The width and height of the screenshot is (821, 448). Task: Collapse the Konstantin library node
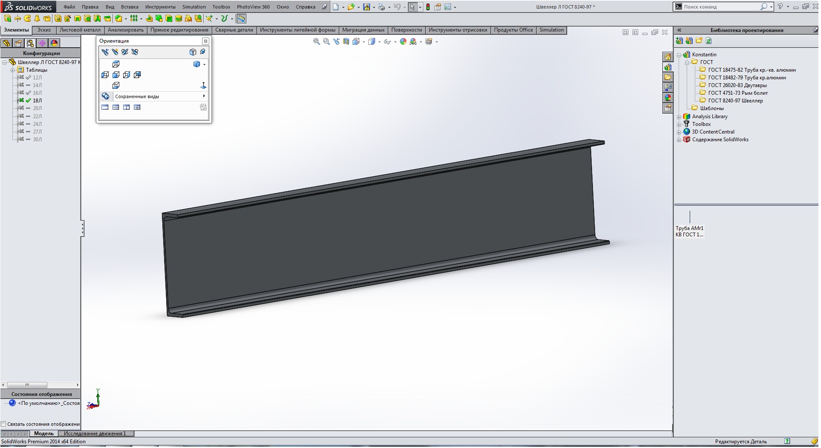(679, 55)
